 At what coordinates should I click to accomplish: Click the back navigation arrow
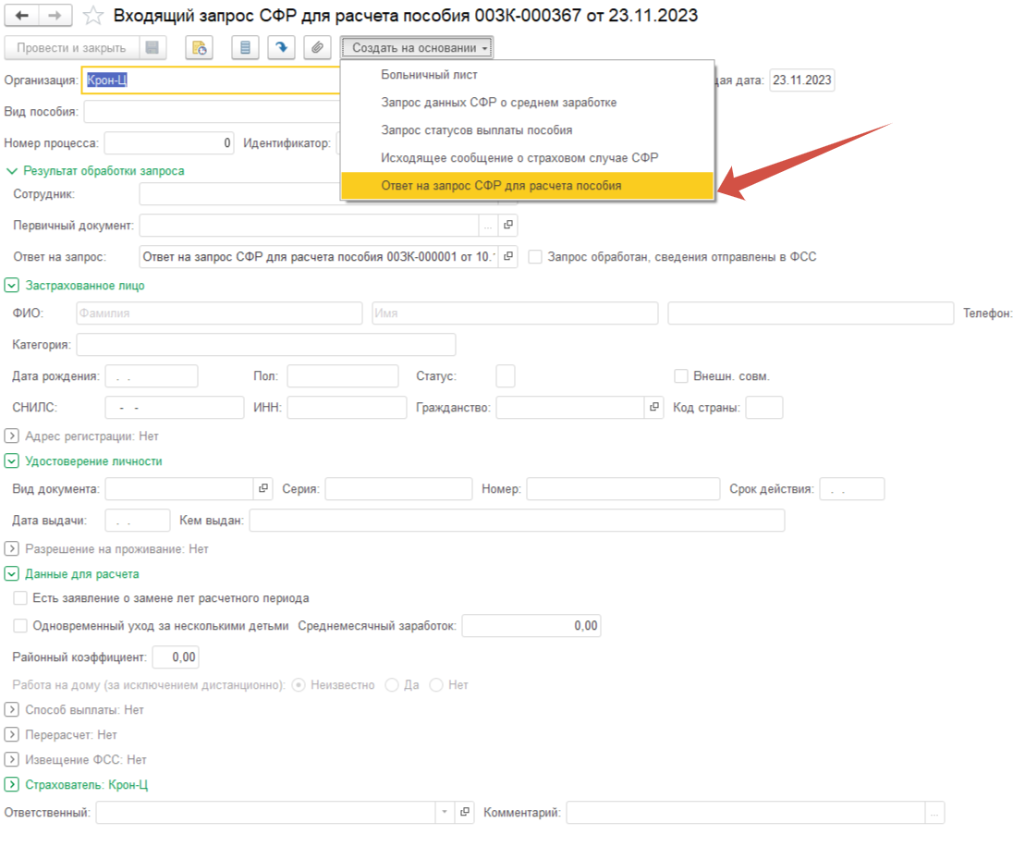click(x=21, y=16)
